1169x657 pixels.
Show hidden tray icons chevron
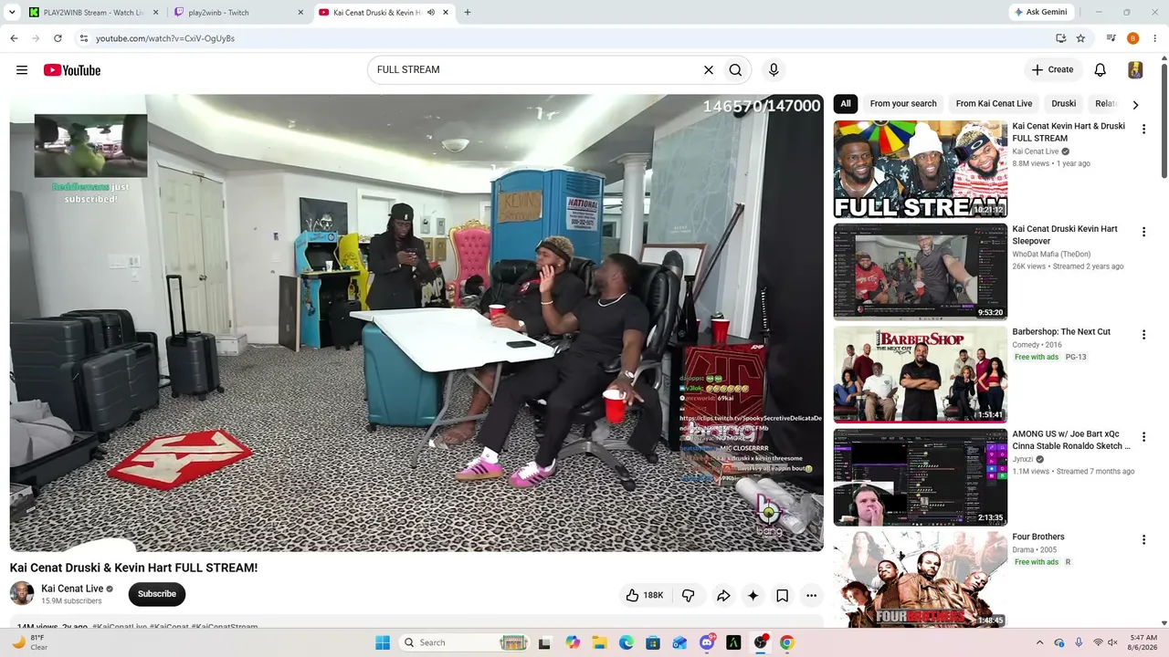(x=1040, y=642)
